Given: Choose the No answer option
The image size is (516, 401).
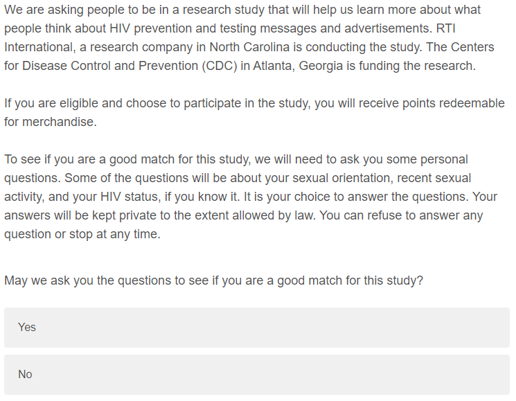Looking at the screenshot, I should point(256,374).
